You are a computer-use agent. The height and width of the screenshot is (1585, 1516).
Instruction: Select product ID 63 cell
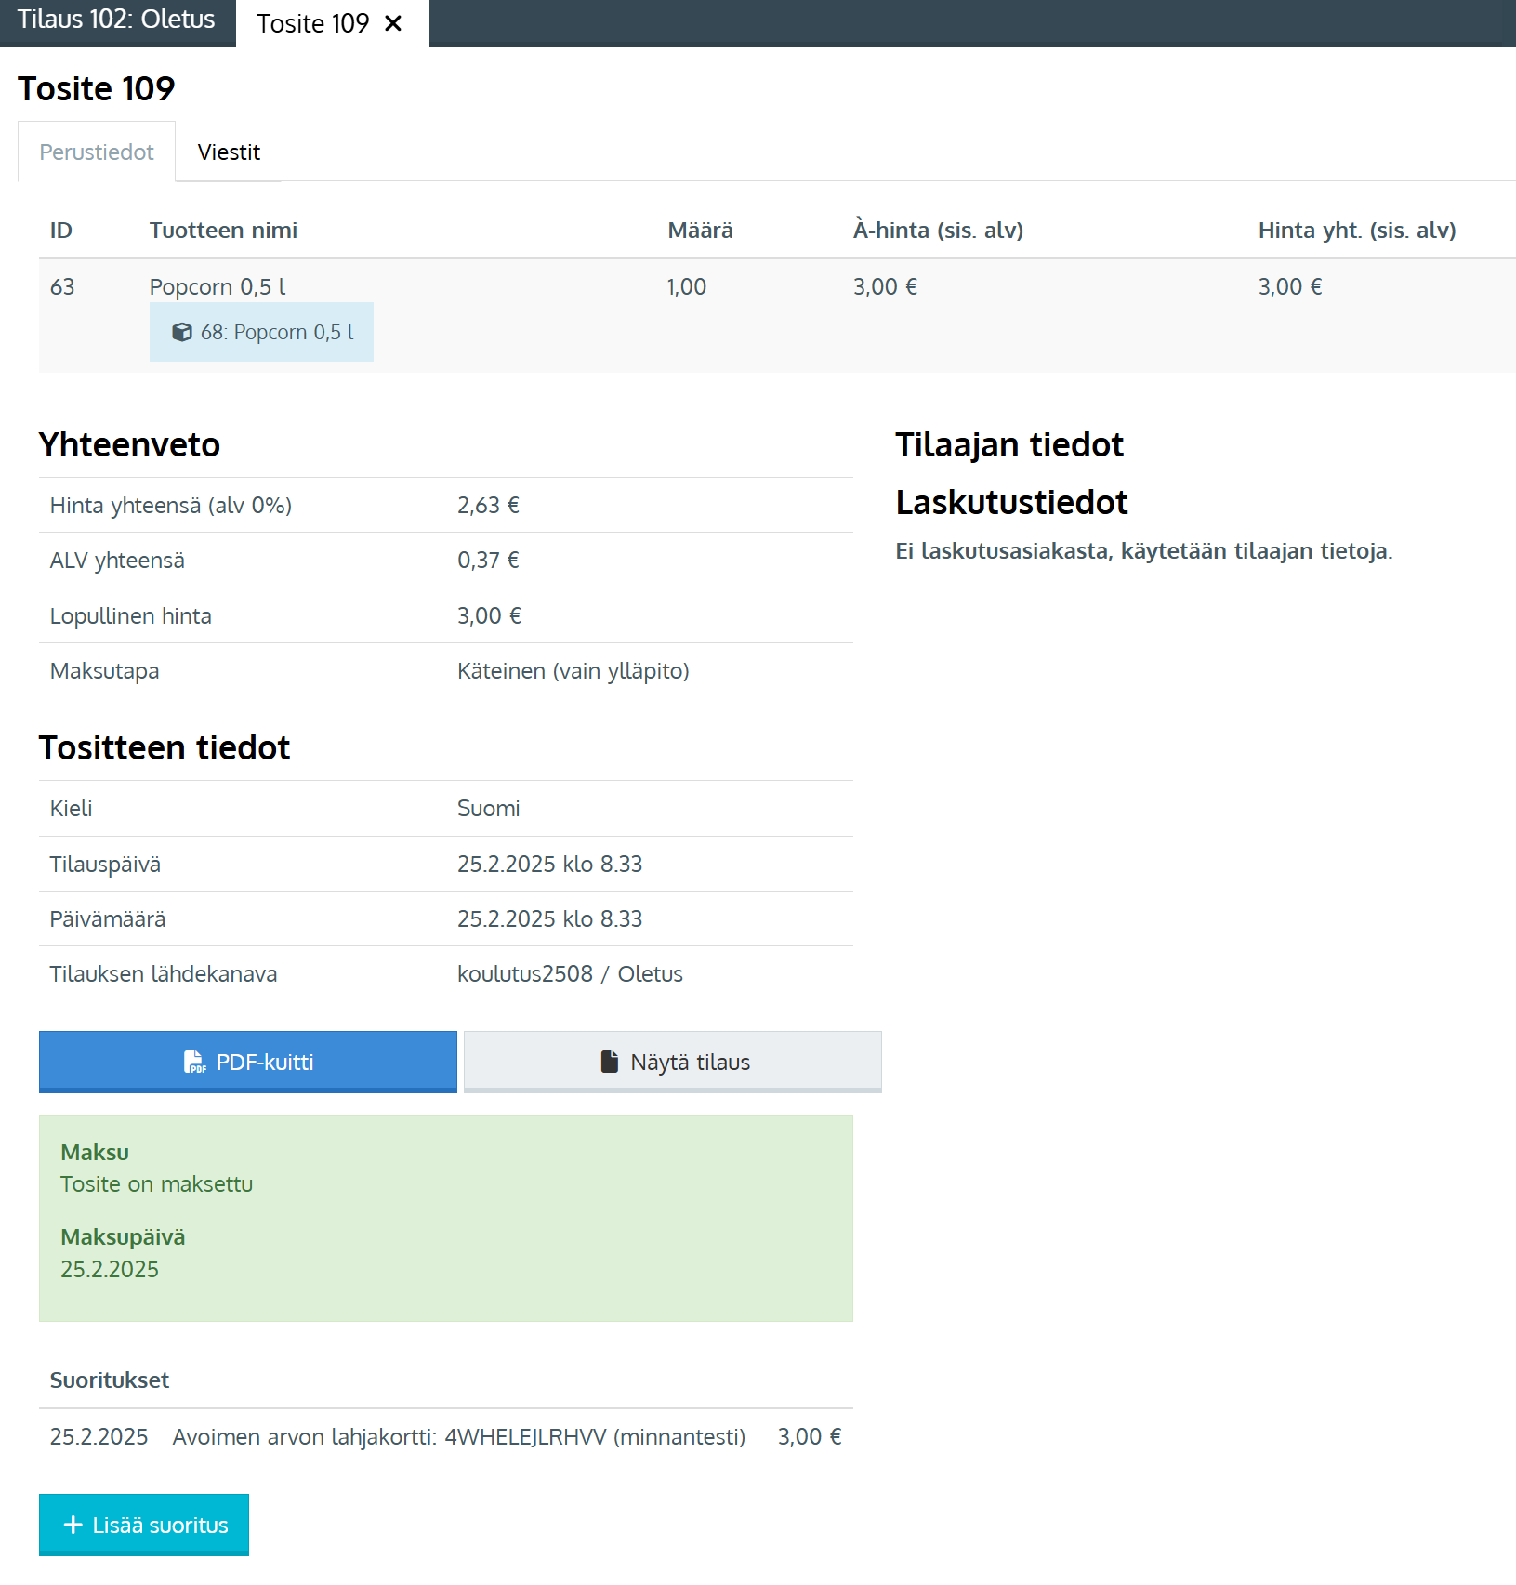(x=62, y=286)
